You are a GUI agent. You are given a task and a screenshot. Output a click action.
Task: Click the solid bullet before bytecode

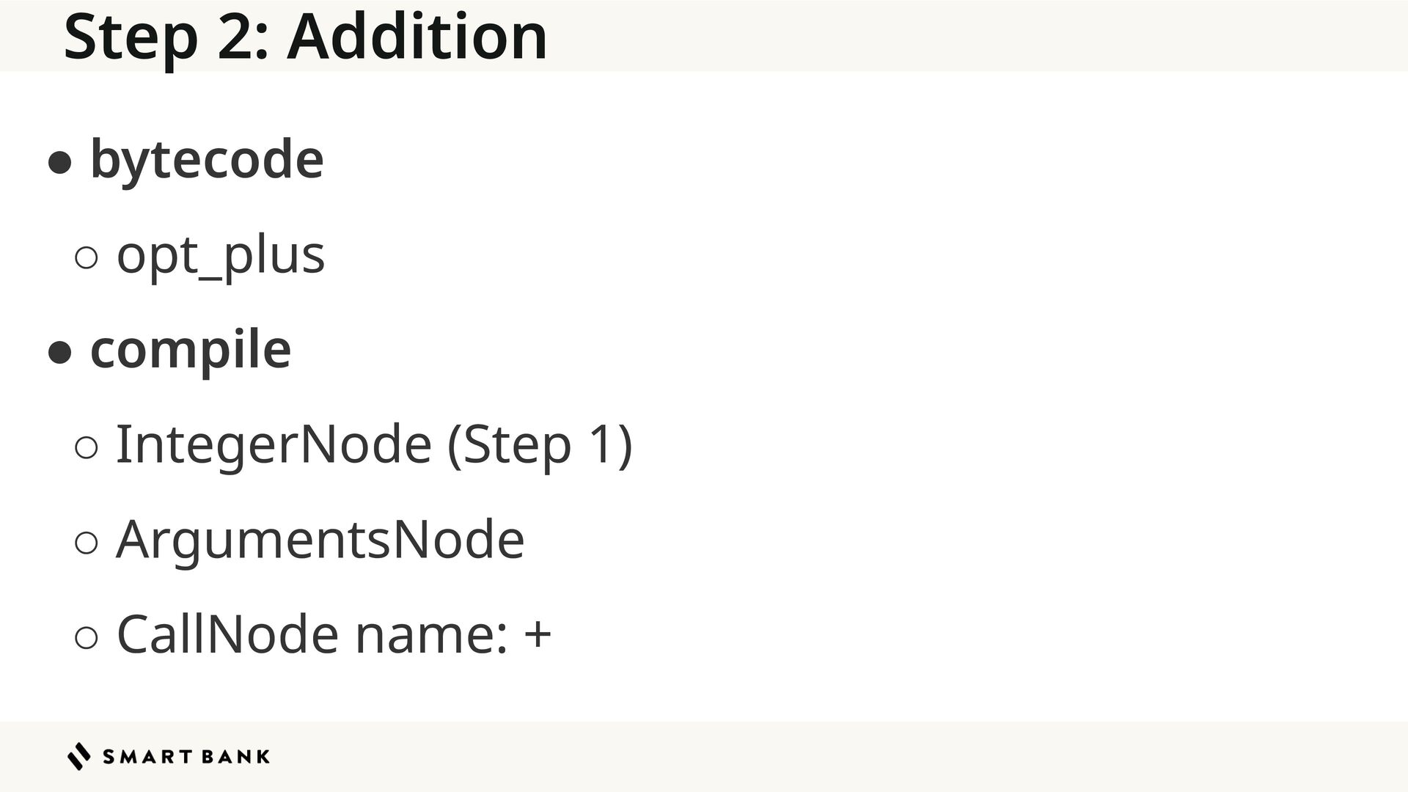tap(59, 163)
